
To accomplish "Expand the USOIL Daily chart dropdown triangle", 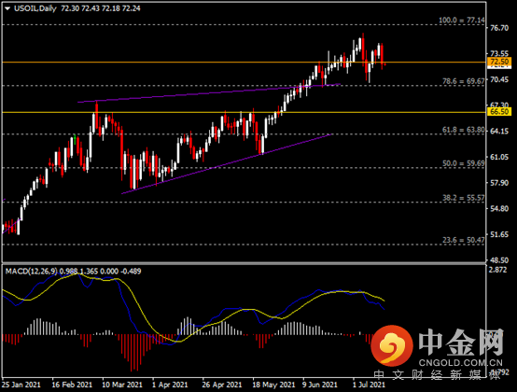I will 7,9.
